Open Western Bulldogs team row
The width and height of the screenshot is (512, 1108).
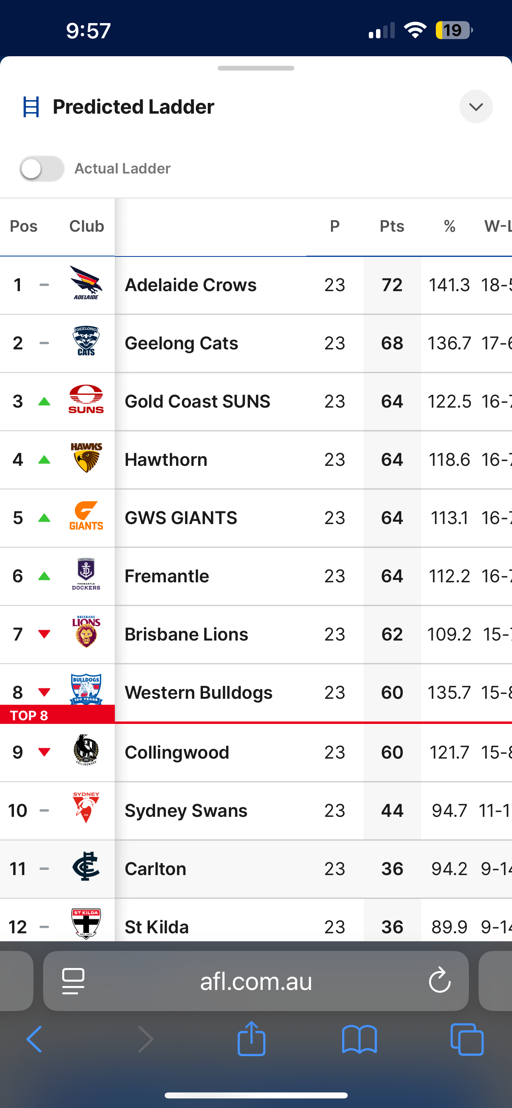tap(256, 692)
